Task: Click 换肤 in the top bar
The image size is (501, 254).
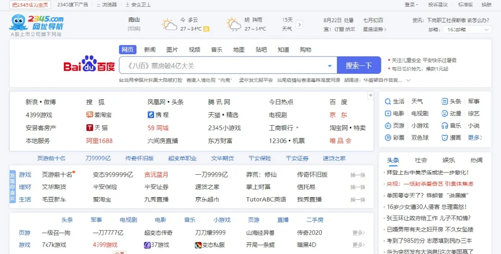Action: coord(486,5)
